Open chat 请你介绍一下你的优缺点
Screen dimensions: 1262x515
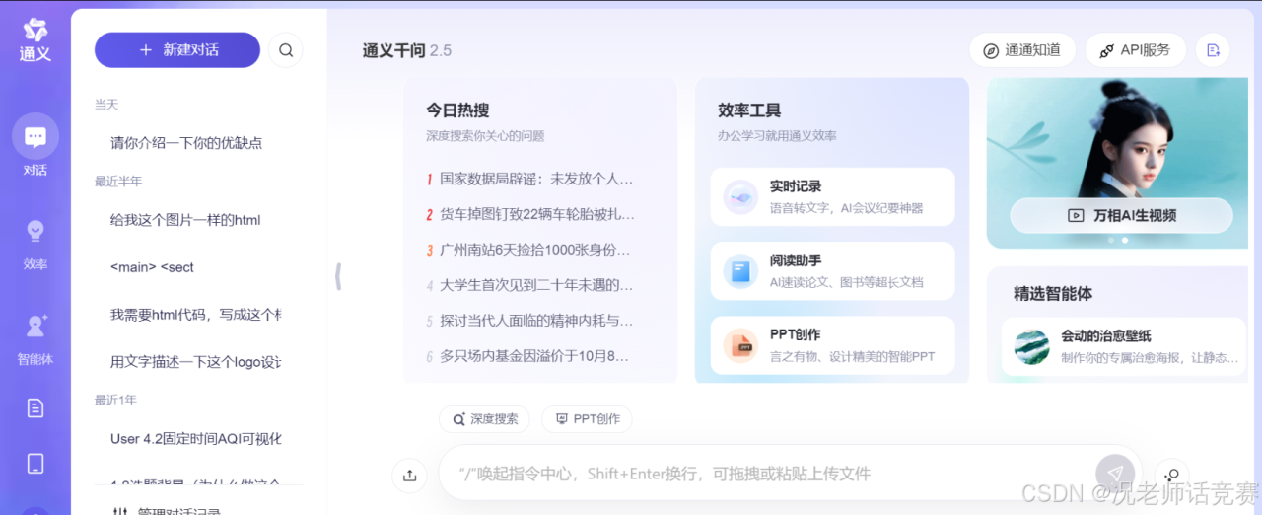[x=186, y=142]
